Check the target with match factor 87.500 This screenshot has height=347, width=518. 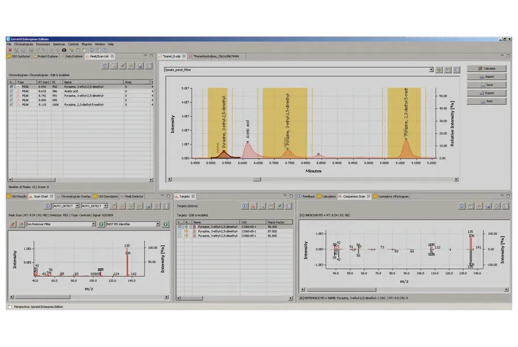(x=180, y=231)
